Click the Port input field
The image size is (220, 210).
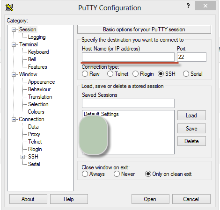[191, 57]
